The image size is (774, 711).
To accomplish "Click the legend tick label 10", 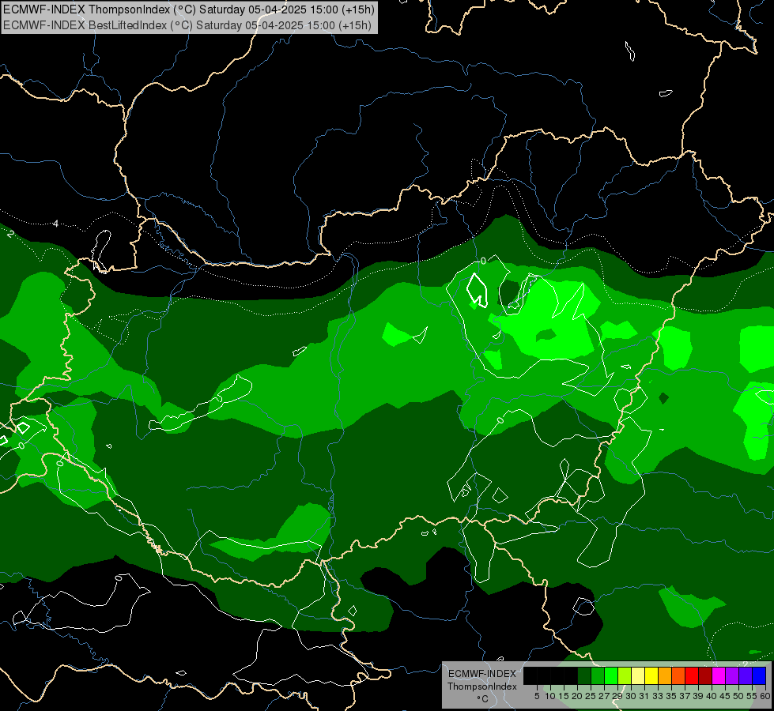I will coord(550,696).
